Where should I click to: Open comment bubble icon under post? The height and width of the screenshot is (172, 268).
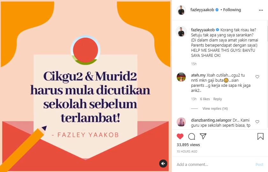pyautogui.click(x=192, y=136)
